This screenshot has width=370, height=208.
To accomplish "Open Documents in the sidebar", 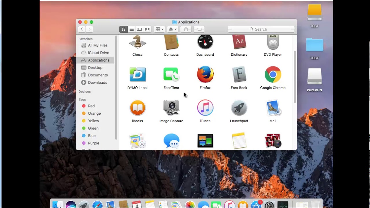I will coord(95,75).
